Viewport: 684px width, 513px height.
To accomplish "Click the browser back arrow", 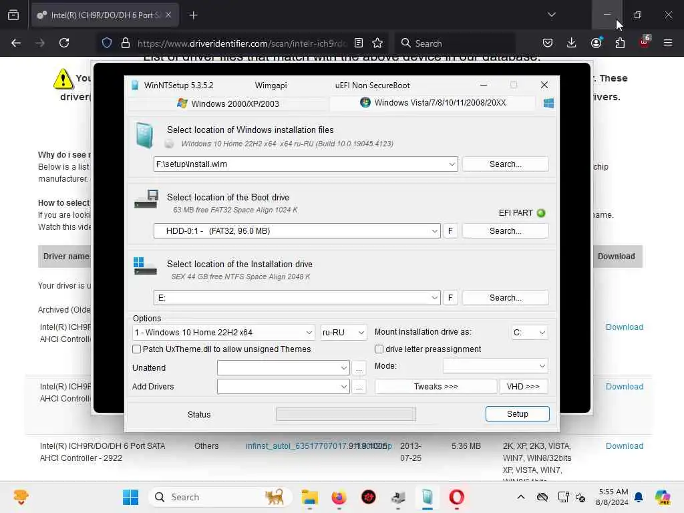I will tap(16, 43).
